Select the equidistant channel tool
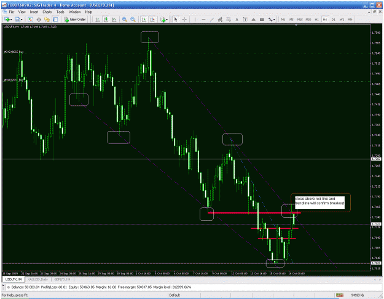 [x=220, y=19]
